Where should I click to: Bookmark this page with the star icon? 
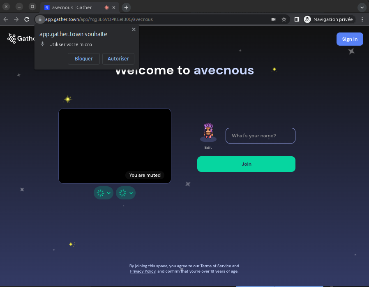284,19
